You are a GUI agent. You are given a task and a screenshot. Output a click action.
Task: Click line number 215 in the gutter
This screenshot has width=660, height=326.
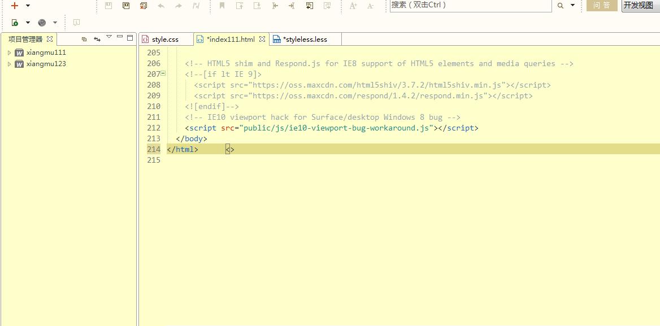154,160
